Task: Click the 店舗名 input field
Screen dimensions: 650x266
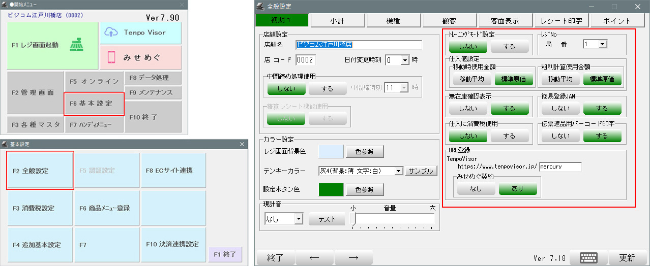Action: [359, 45]
